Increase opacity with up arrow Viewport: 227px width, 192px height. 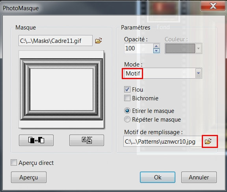(156, 46)
